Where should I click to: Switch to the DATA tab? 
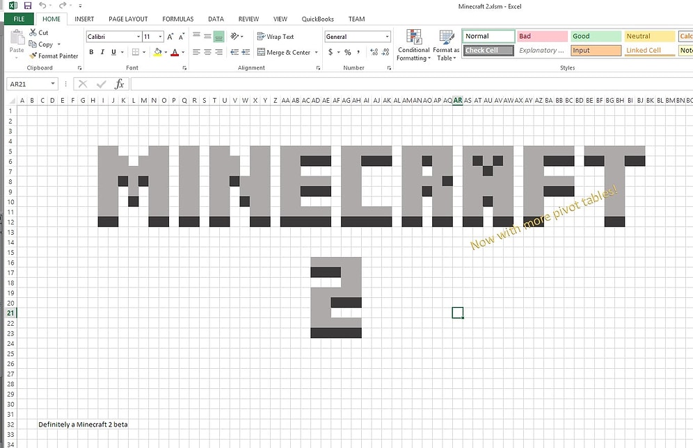tap(216, 19)
